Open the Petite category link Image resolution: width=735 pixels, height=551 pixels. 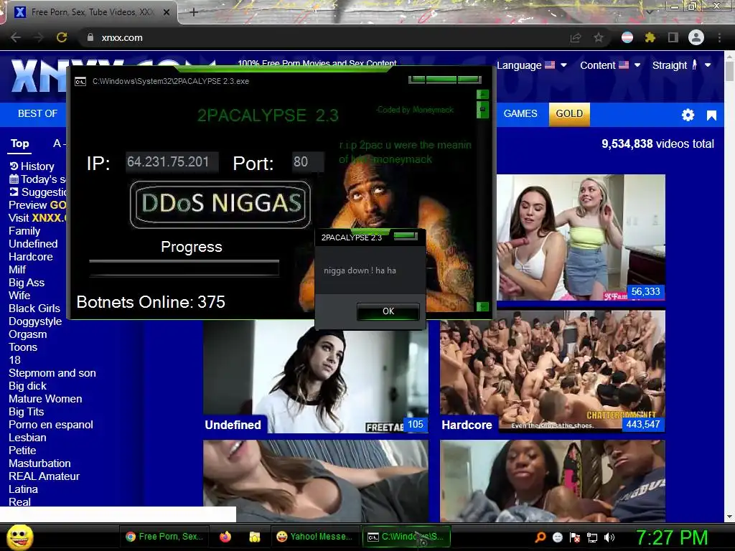(x=22, y=451)
